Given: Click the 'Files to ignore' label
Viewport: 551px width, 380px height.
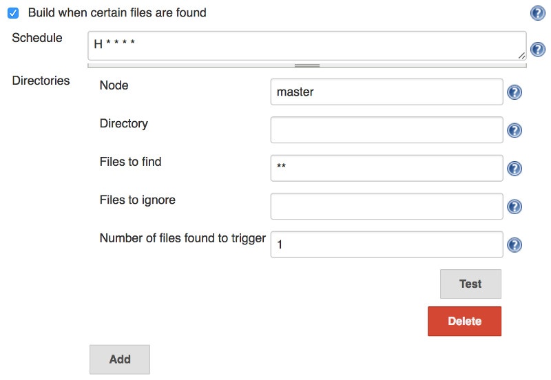Looking at the screenshot, I should [137, 200].
